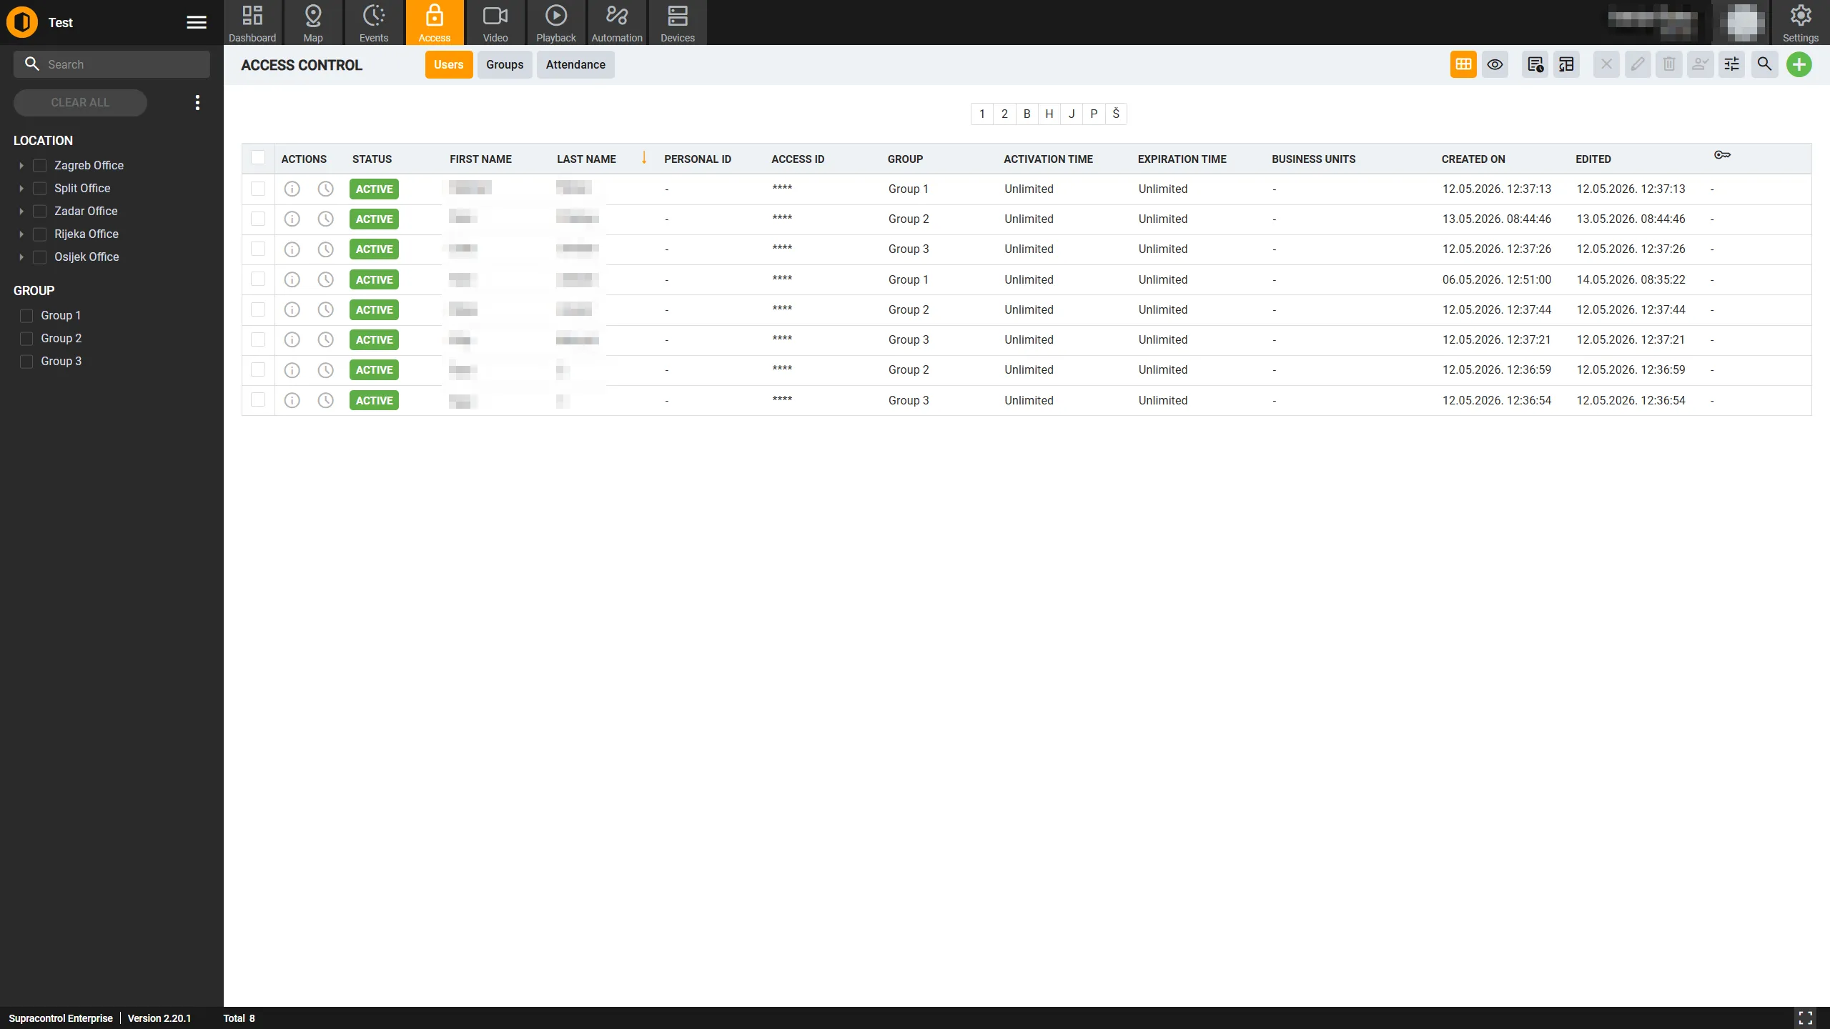The width and height of the screenshot is (1830, 1029).
Task: Check the Zagreb Office location checkbox
Action: coord(40,165)
